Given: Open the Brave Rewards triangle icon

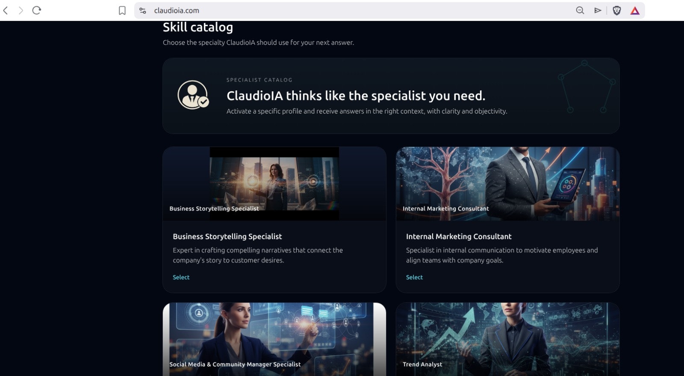Looking at the screenshot, I should (x=635, y=11).
